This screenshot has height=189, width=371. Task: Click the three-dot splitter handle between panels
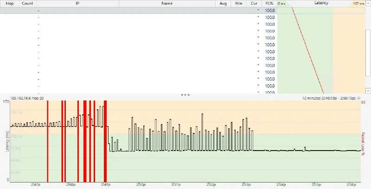click(x=185, y=94)
